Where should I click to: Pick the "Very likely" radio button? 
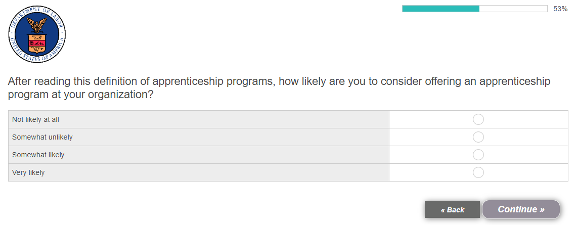coord(478,172)
